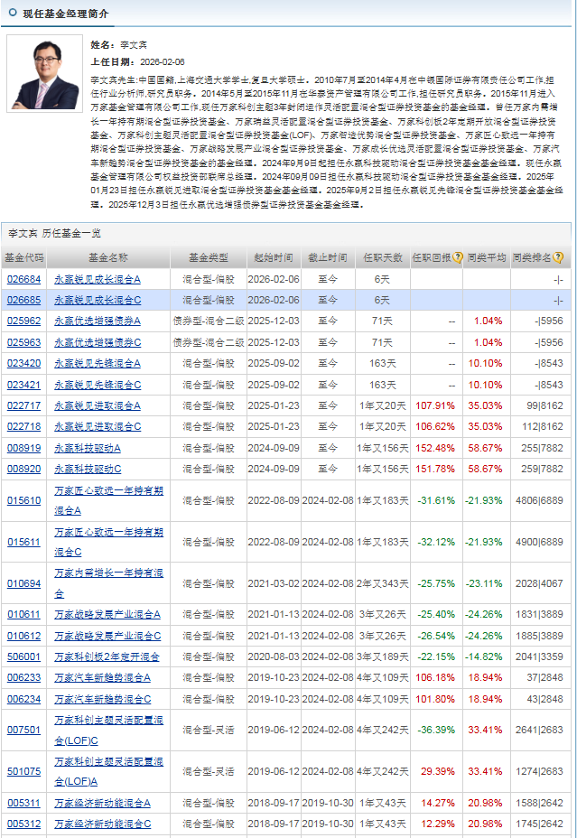Open the 永赢优选增强债券C fund link
577x838 pixels.
pos(98,342)
